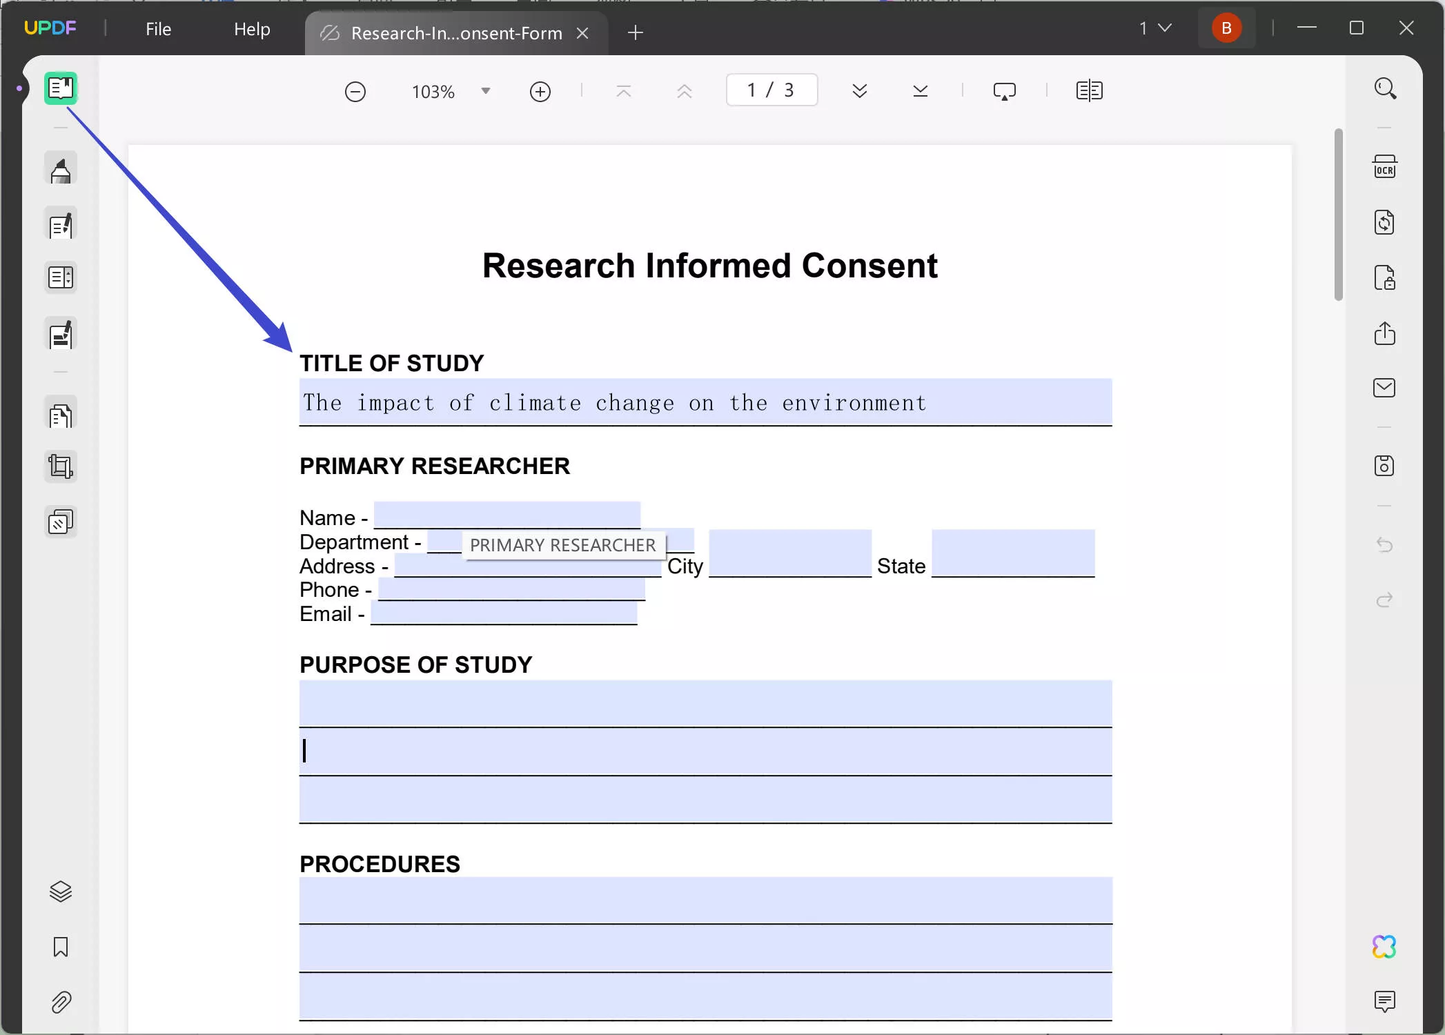The width and height of the screenshot is (1445, 1035).
Task: Toggle the bookmarks panel
Action: (61, 948)
